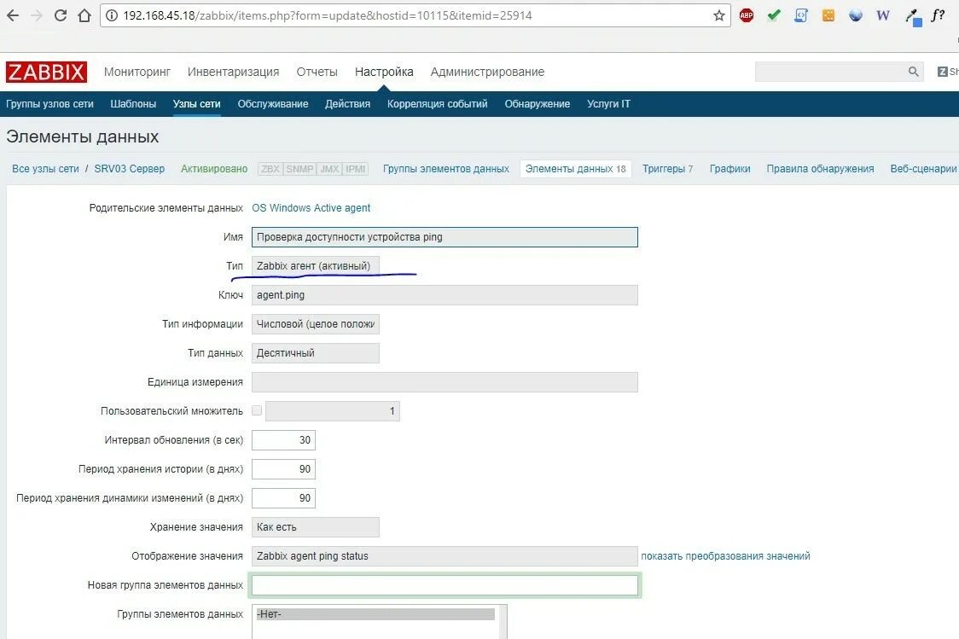Click the orange square extension icon
Viewport: 959px width, 639px height.
tap(828, 15)
